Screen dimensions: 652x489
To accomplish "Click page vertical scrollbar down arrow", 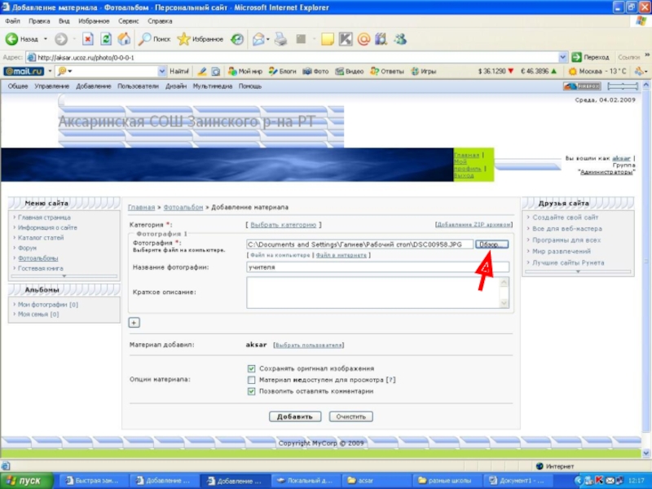I will (x=646, y=453).
